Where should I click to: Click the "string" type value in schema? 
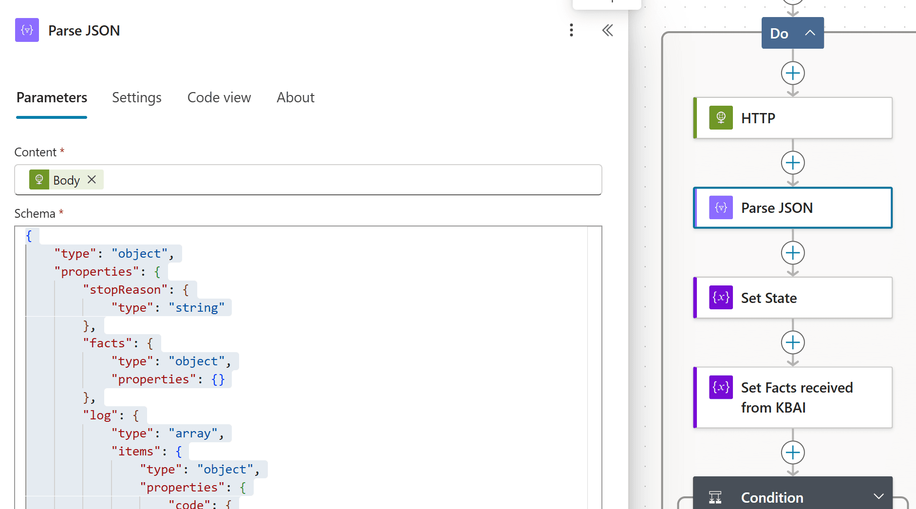click(197, 308)
